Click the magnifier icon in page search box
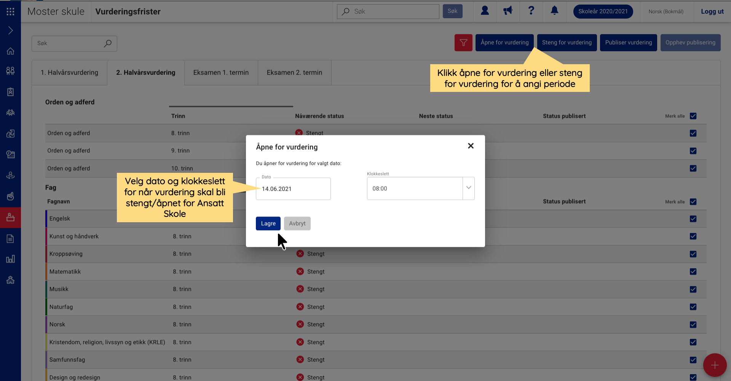Viewport: 731px width, 381px height. click(x=108, y=43)
